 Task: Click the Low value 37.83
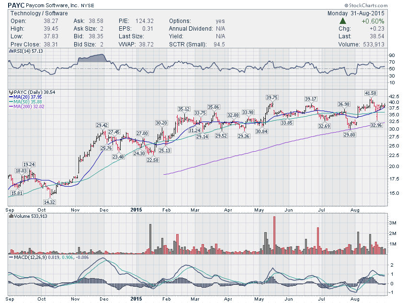coord(51,36)
